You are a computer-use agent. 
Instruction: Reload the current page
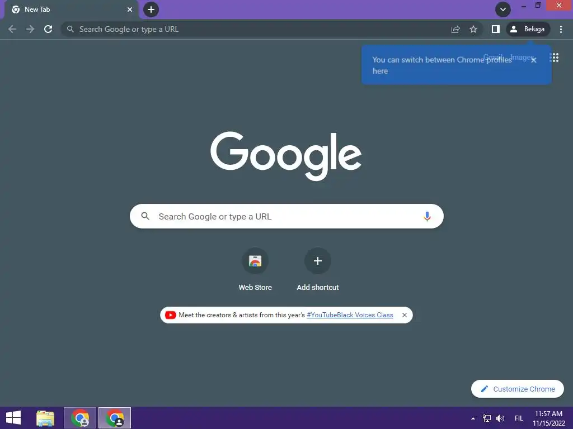pyautogui.click(x=48, y=29)
